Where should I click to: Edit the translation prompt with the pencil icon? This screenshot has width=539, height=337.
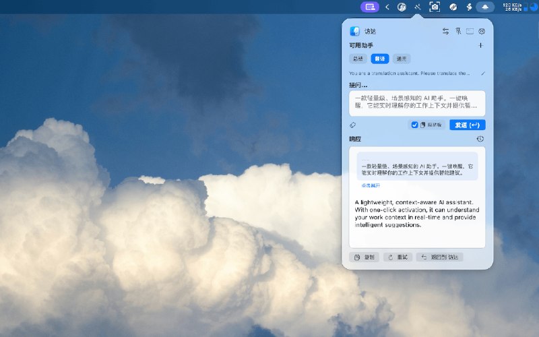(482, 73)
